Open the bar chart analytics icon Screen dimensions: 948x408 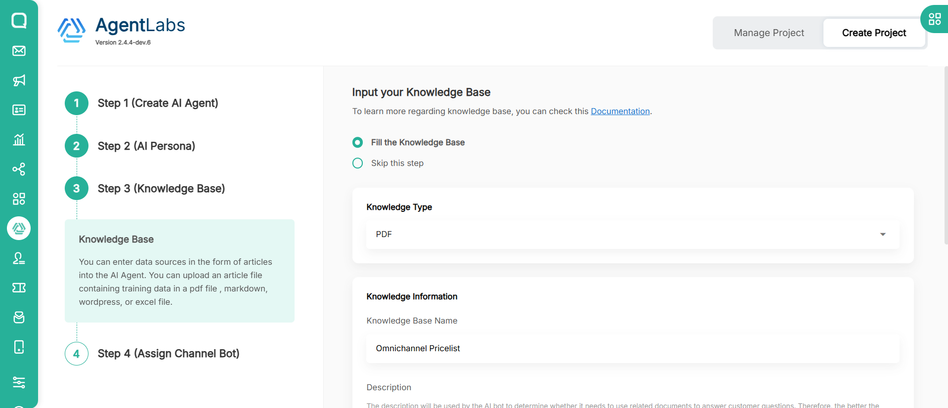click(x=19, y=140)
